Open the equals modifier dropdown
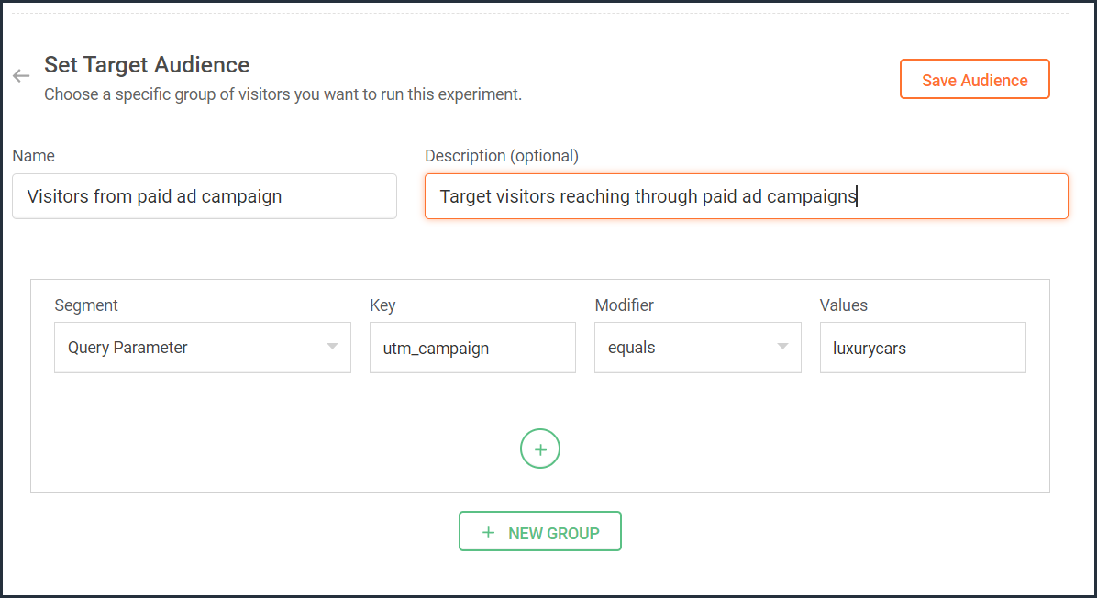The height and width of the screenshot is (598, 1097). click(697, 348)
